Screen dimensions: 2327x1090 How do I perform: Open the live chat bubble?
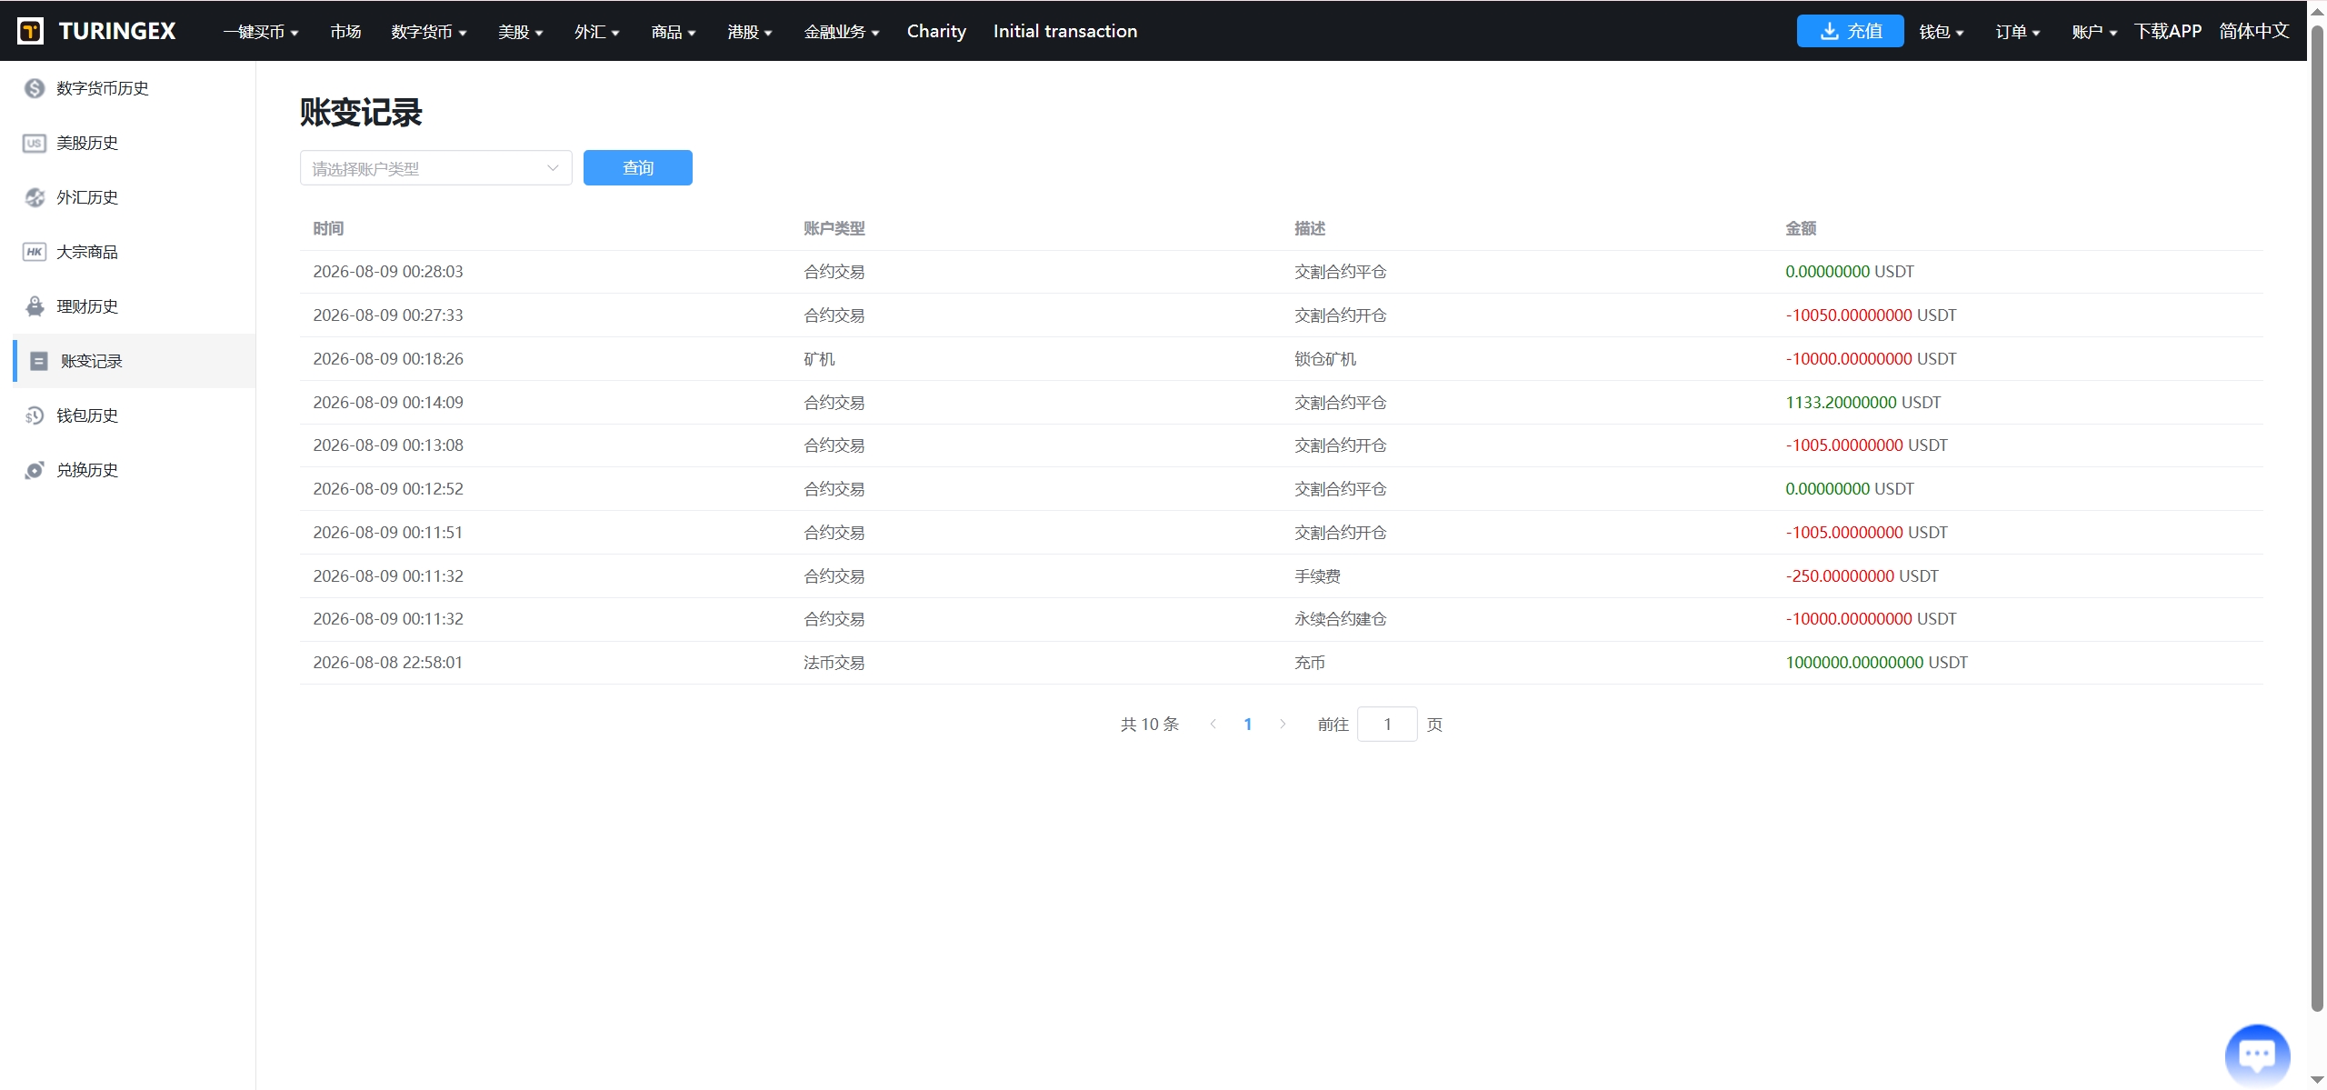coord(2257,1055)
